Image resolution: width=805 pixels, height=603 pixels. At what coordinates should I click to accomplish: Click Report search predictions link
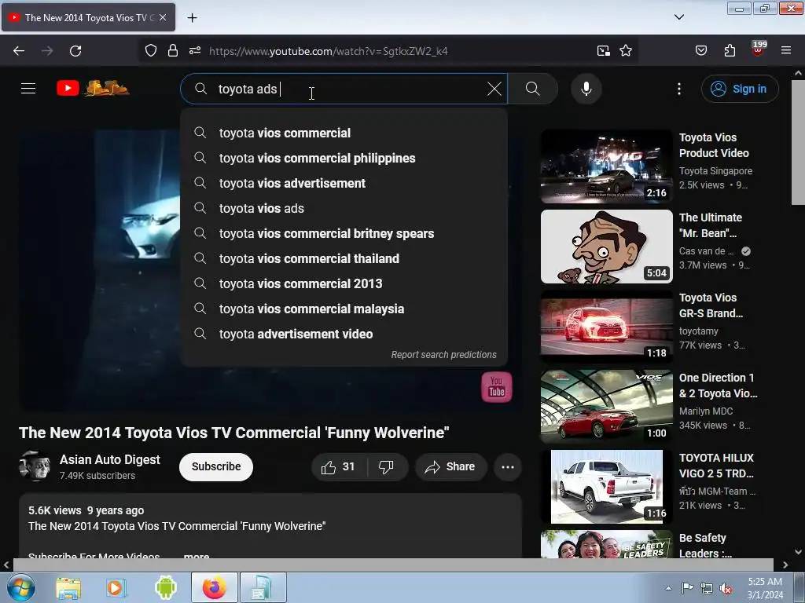point(443,354)
